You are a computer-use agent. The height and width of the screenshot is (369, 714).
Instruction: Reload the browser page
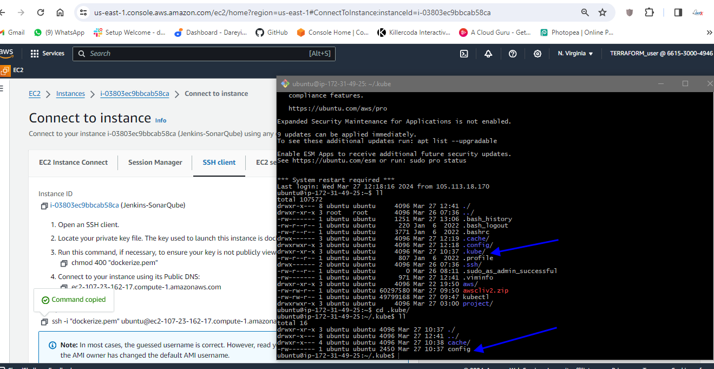[x=41, y=12]
